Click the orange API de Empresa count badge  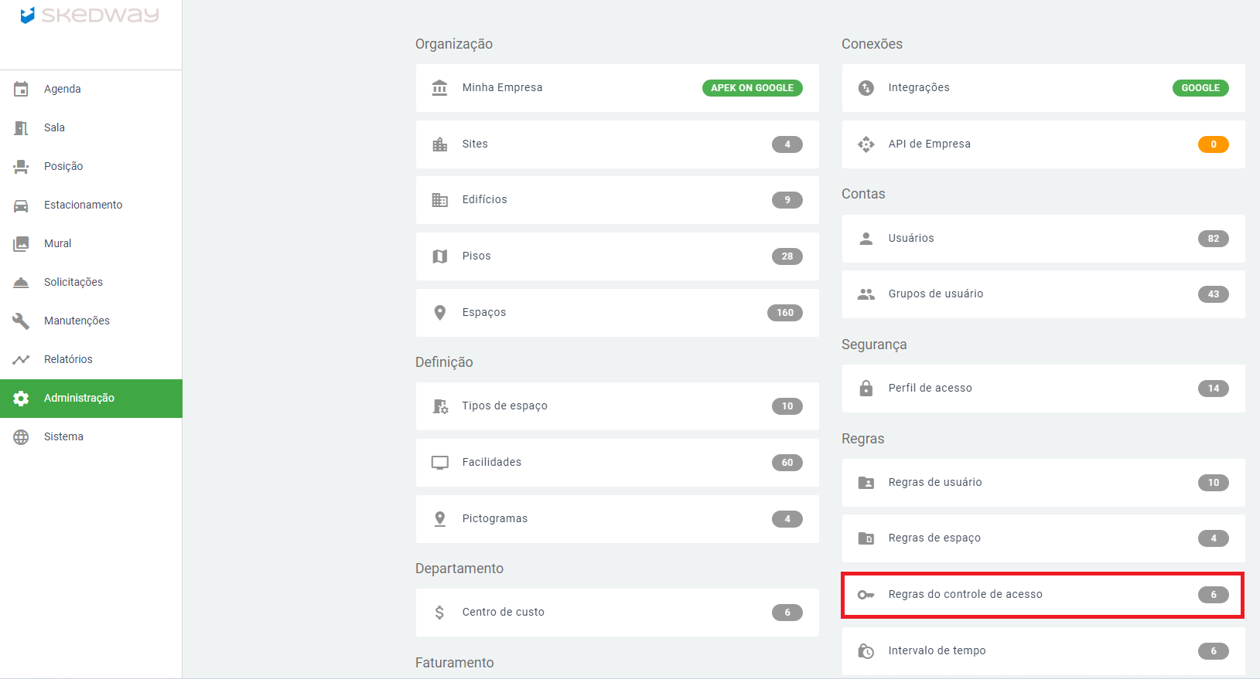click(1213, 144)
